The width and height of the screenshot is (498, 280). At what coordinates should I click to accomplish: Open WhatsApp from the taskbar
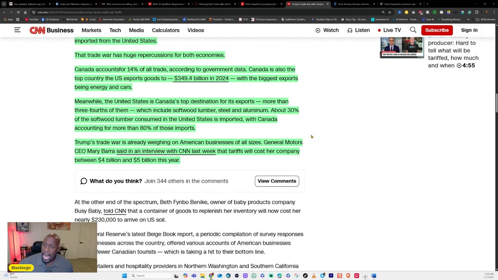coord(254,276)
